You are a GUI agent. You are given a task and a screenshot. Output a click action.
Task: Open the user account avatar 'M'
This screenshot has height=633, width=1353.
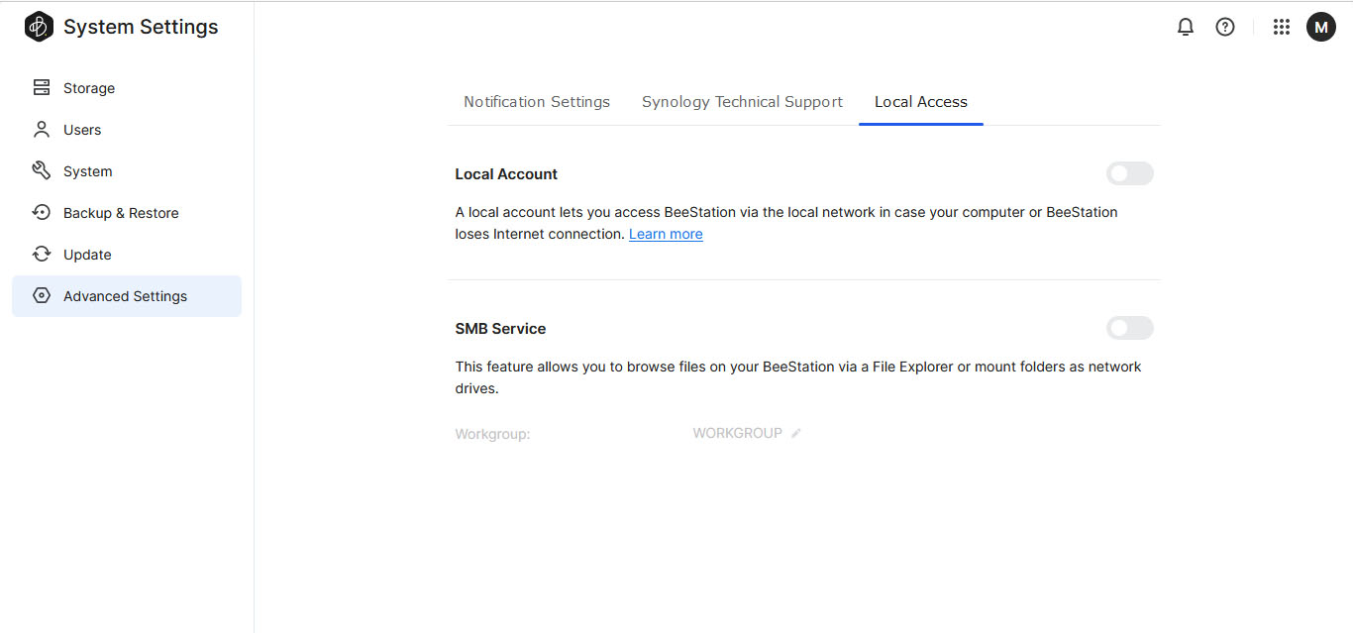(x=1321, y=27)
